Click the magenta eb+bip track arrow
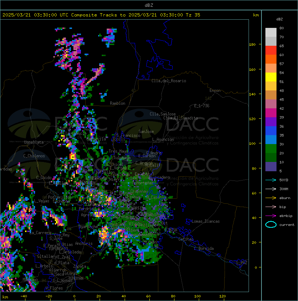The height and width of the screenshot is (301, 298). 271,216
